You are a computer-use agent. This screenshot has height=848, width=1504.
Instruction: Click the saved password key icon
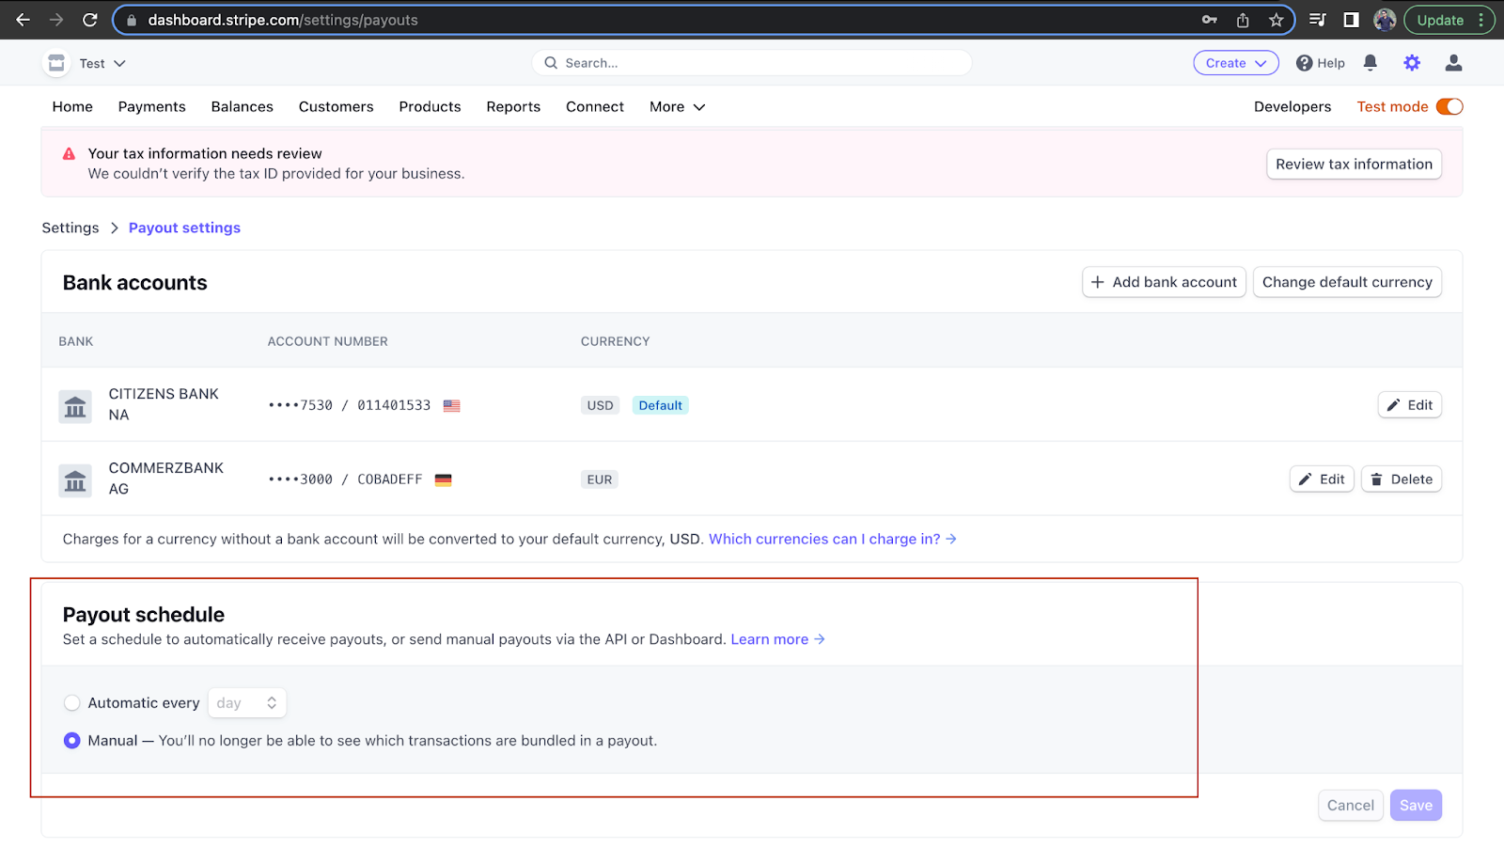(1210, 20)
